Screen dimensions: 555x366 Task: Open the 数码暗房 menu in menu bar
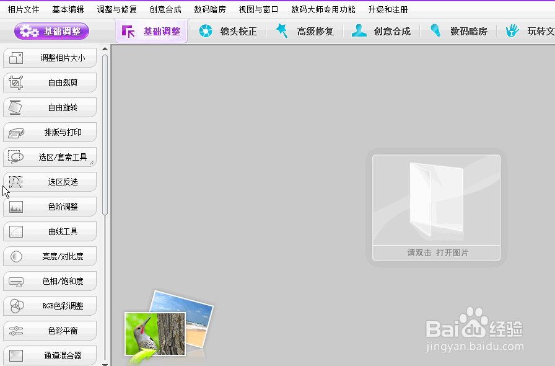tap(210, 9)
